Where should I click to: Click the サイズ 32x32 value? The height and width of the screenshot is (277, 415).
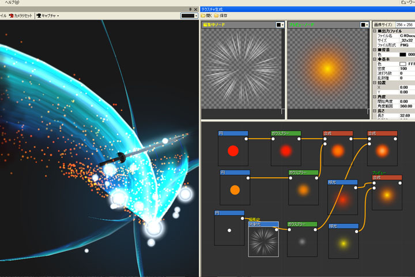tap(407, 40)
